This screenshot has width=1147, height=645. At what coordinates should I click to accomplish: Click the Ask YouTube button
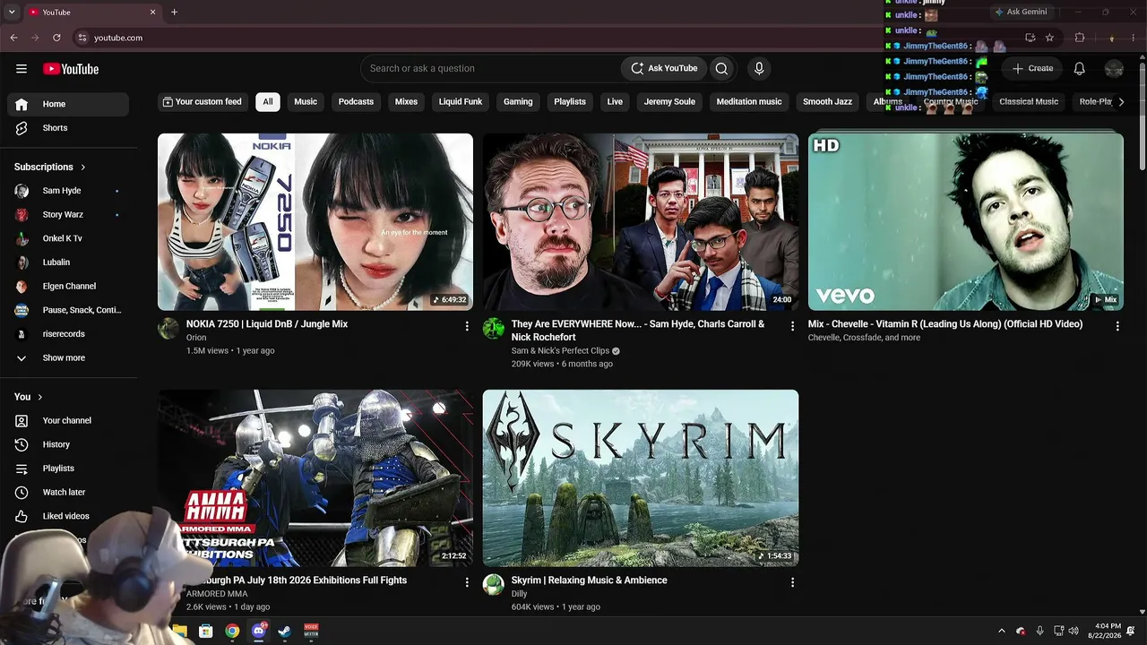pyautogui.click(x=664, y=68)
